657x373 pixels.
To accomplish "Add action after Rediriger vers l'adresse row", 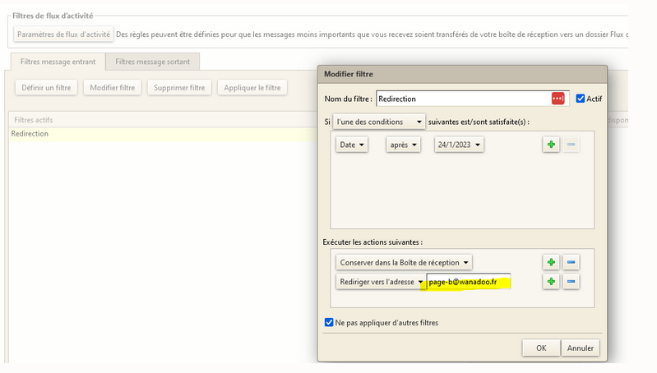I will point(551,281).
